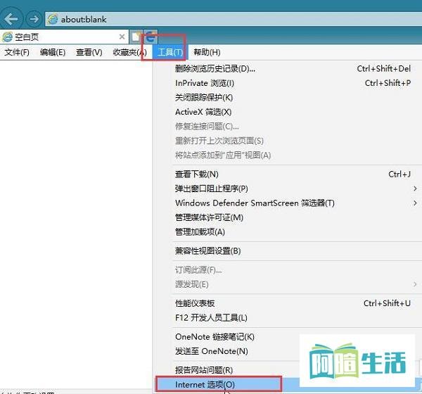422x394 pixels.
Task: Close the 空白页 tab
Action: pos(122,37)
